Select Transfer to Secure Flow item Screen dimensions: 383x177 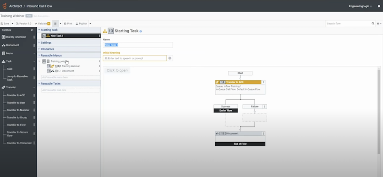pyautogui.click(x=17, y=134)
